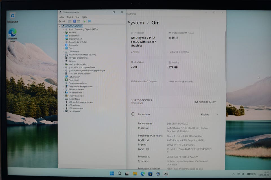Expand the Bildskärmskort node

tap(63, 39)
